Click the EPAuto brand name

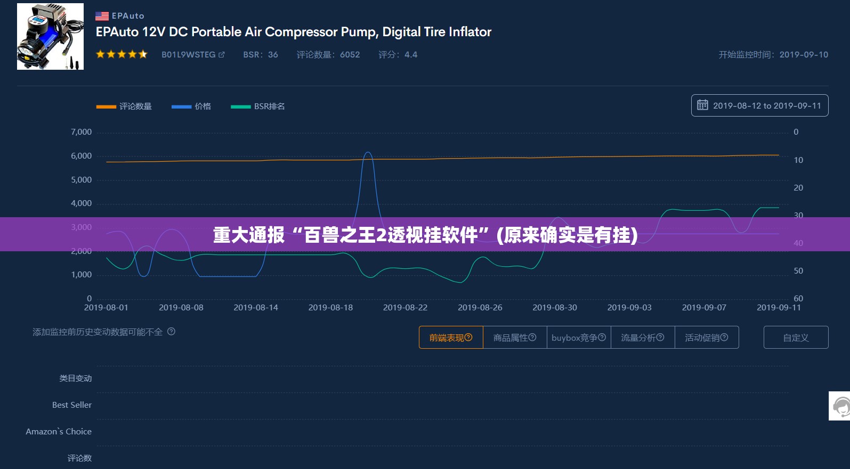128,16
